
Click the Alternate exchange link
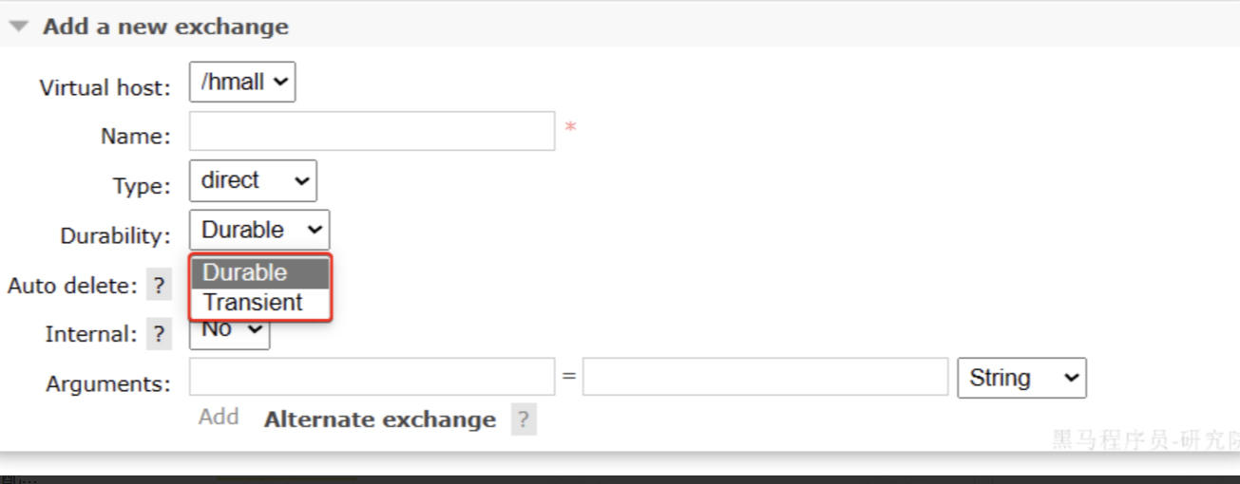(380, 419)
